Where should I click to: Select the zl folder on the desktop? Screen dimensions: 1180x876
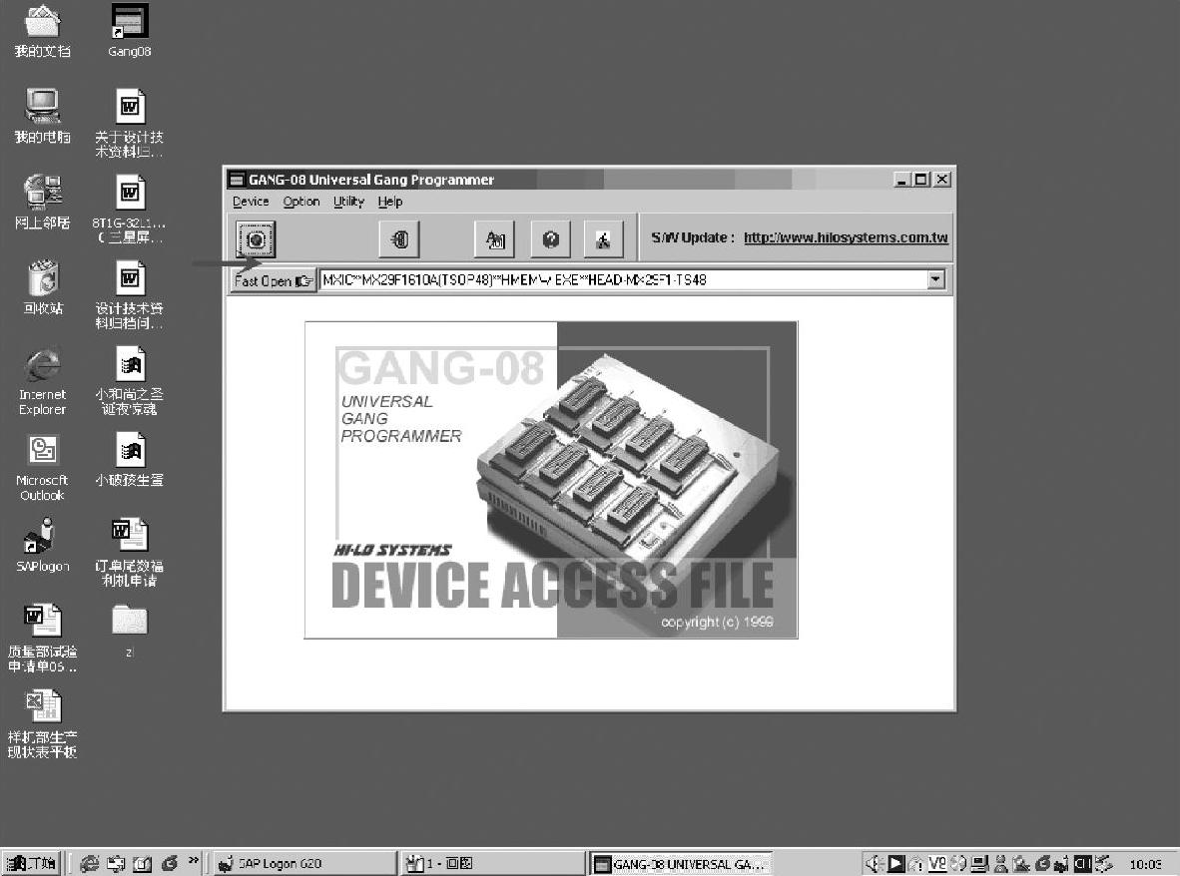click(x=130, y=631)
